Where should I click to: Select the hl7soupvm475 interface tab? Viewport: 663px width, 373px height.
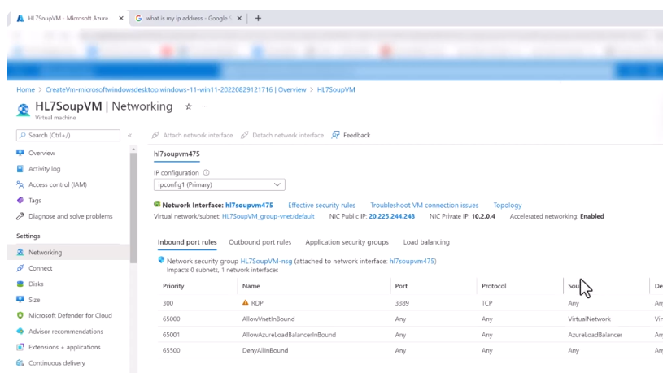tap(177, 154)
